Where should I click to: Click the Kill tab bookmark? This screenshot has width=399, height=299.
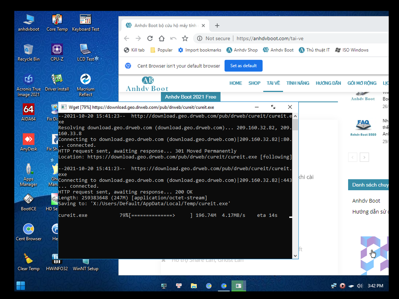[134, 50]
